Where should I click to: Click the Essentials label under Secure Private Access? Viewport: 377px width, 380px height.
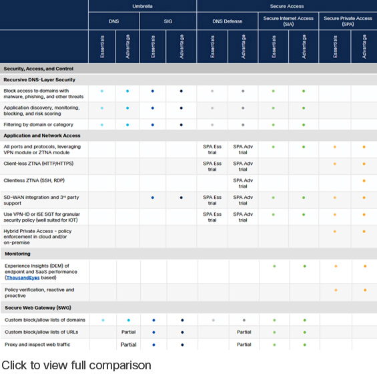pos(335,47)
